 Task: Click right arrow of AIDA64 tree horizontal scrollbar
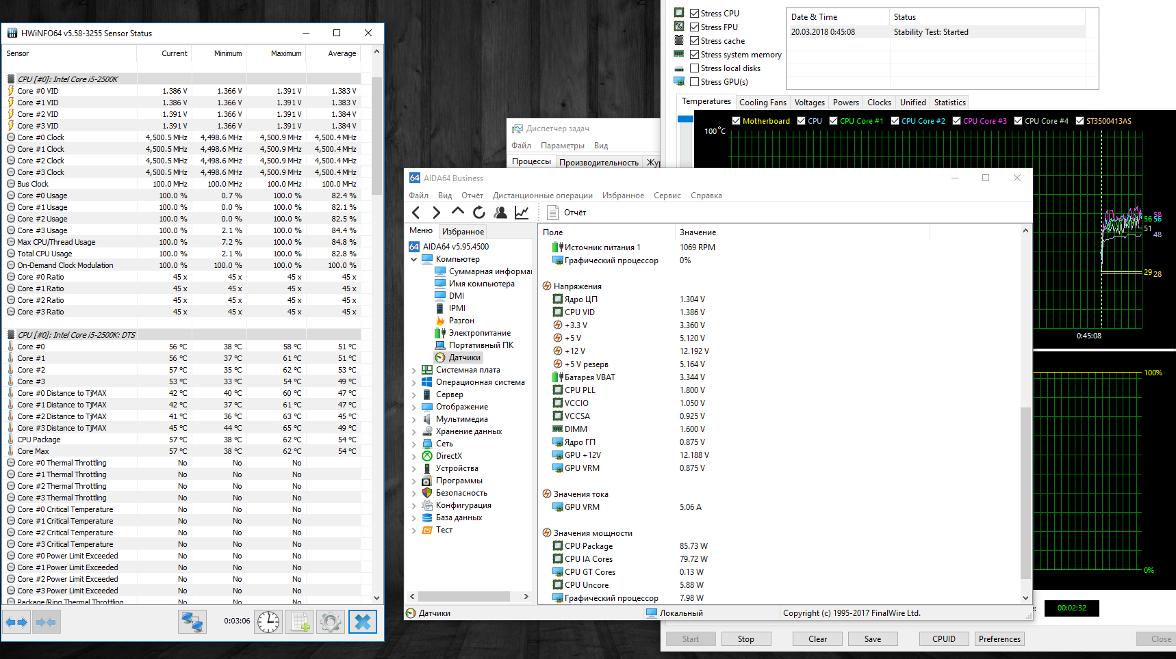point(526,597)
